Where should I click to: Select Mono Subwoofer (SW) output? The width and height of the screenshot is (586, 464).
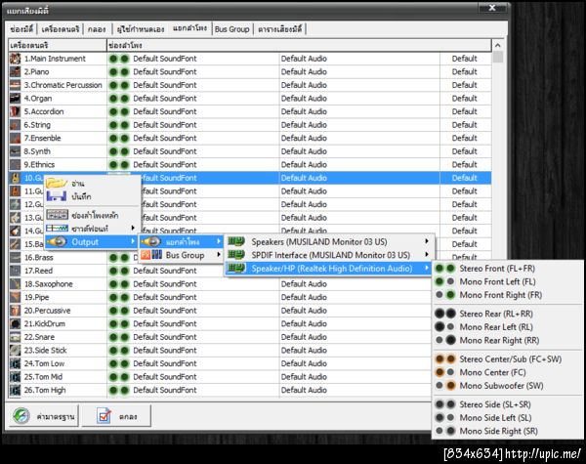506,386
